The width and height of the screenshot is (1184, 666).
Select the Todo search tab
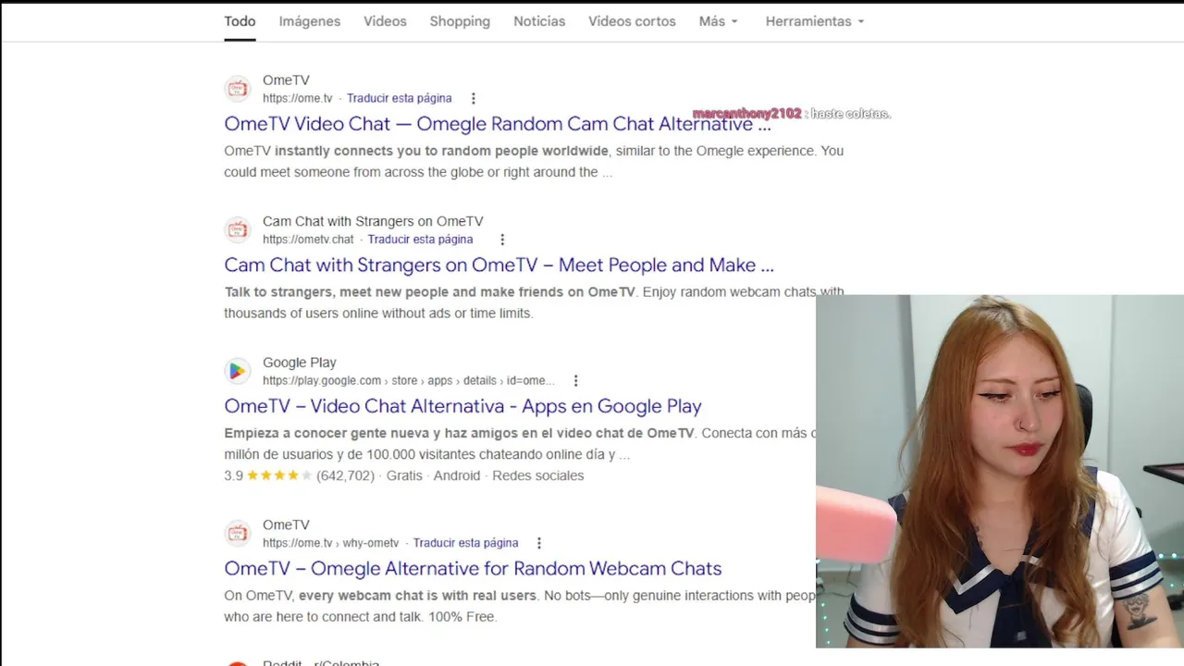pyautogui.click(x=240, y=21)
